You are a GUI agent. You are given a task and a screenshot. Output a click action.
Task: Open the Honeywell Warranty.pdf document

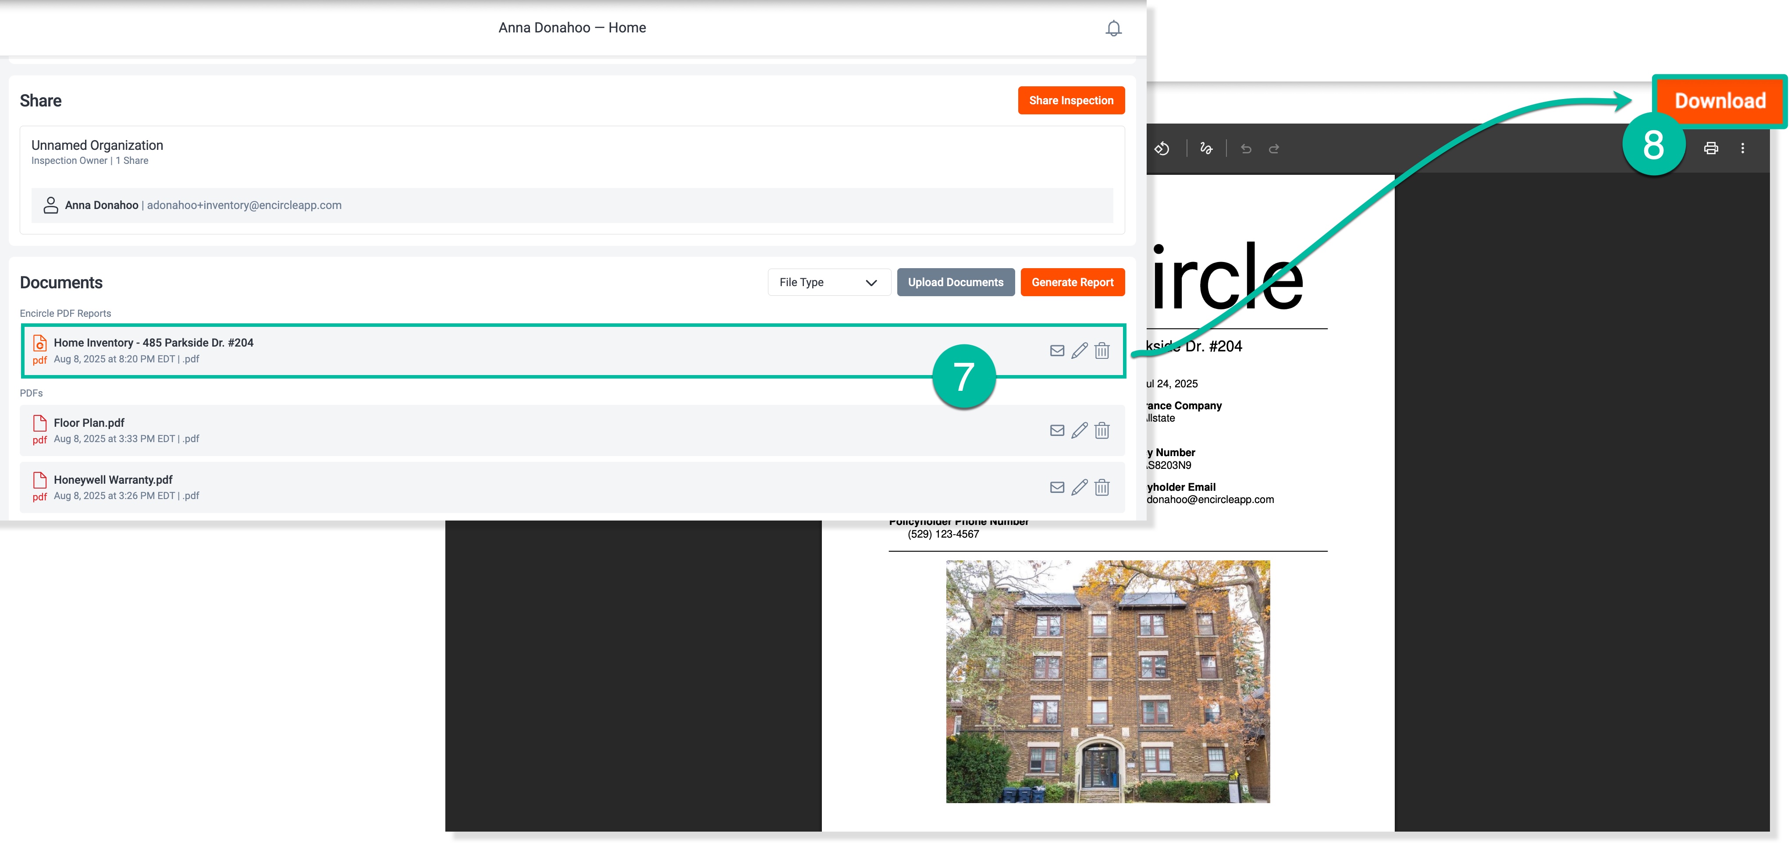[x=114, y=480]
